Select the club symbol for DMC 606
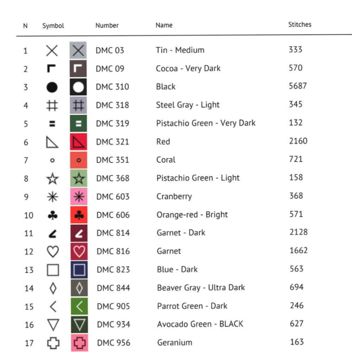The image size is (352, 352). [52, 215]
